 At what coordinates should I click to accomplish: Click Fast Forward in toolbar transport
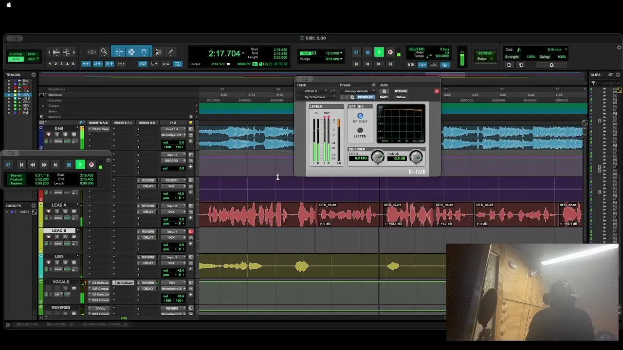[x=379, y=64]
